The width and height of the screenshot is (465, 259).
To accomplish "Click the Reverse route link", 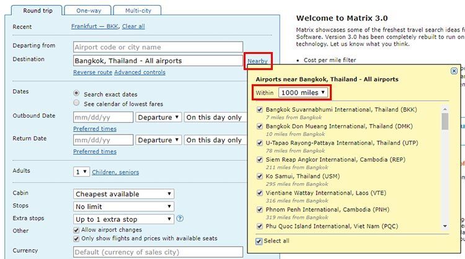I will [x=92, y=72].
